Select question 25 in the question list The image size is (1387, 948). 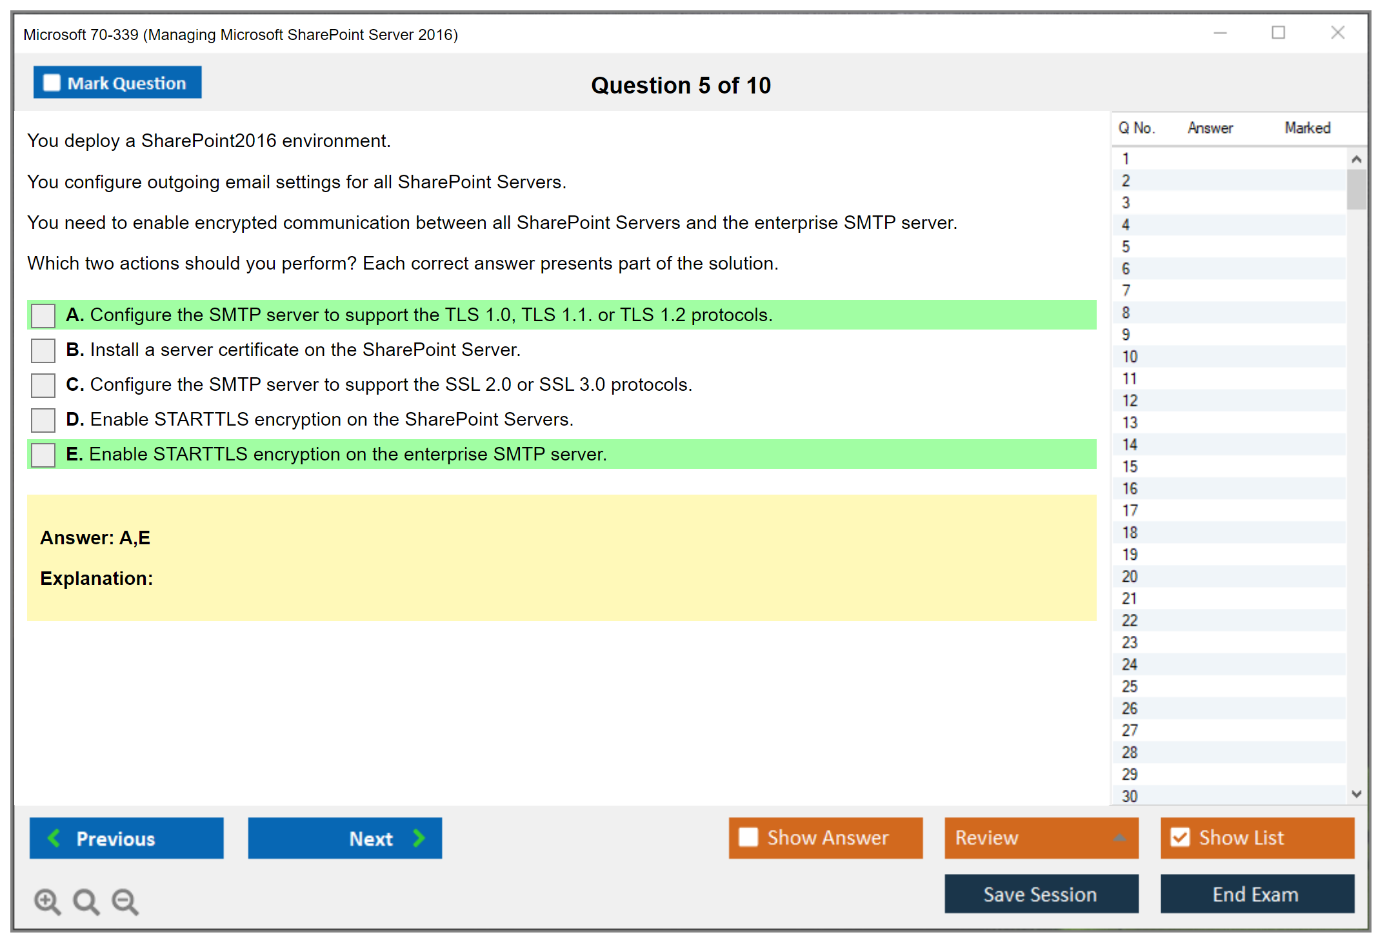pyautogui.click(x=1130, y=686)
